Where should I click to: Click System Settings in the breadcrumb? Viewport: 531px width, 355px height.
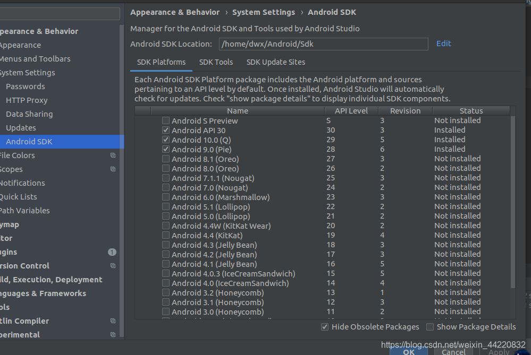264,12
